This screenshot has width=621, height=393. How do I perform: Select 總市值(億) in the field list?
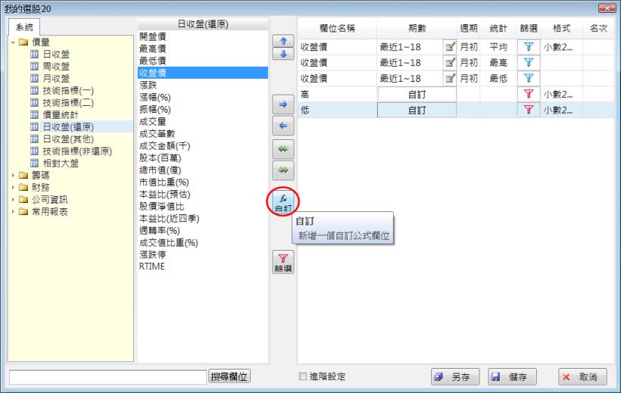(160, 170)
